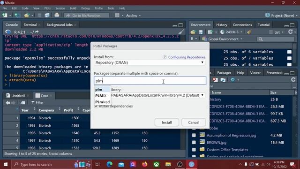
Task: Click the Clear Console broom icon
Action: coord(181,32)
